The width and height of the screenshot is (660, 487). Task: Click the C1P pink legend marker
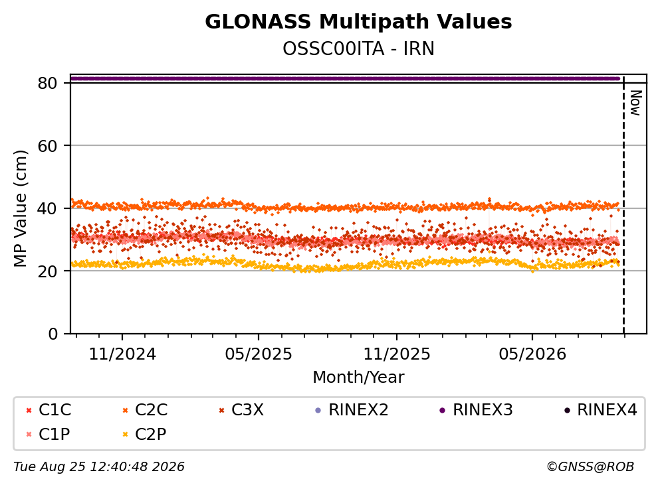(x=29, y=434)
